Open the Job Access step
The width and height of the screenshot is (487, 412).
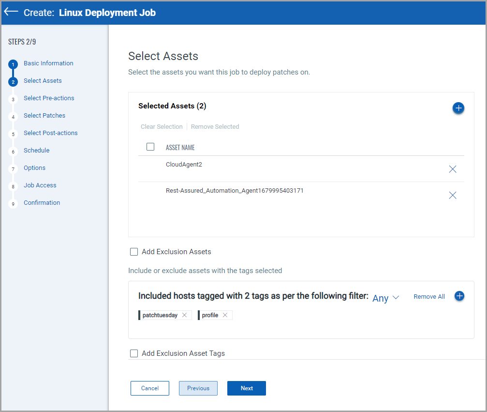click(40, 185)
